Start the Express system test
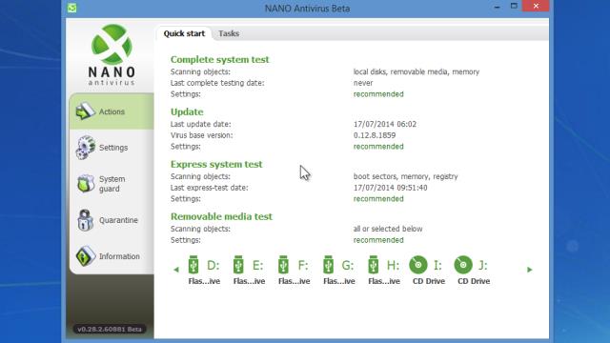This screenshot has width=610, height=343. pyautogui.click(x=216, y=164)
